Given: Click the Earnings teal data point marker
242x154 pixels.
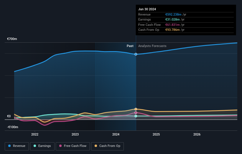Looking at the screenshot, I should 136,116.
